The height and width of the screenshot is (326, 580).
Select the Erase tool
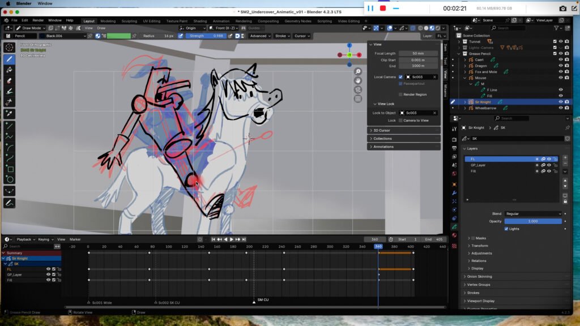coord(10,80)
